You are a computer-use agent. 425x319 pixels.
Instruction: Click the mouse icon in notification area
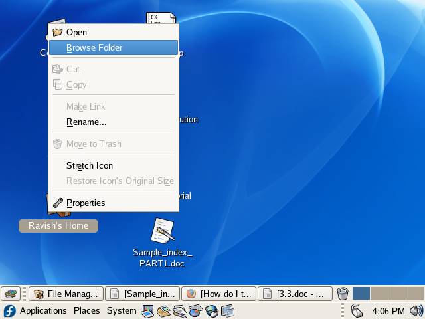point(357,311)
